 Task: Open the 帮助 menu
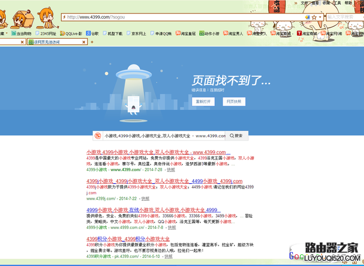[x=348, y=3]
